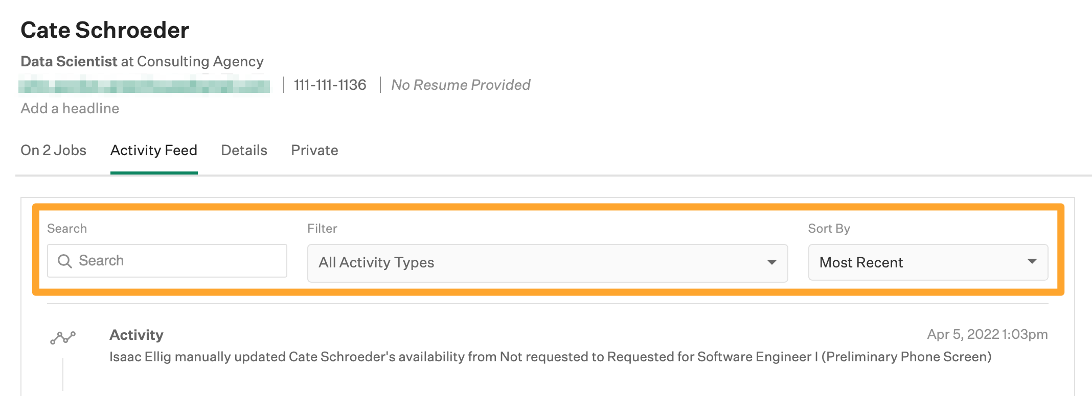Click the arrow on the Most Recent dropdown
This screenshot has height=396, width=1092.
pyautogui.click(x=1032, y=261)
